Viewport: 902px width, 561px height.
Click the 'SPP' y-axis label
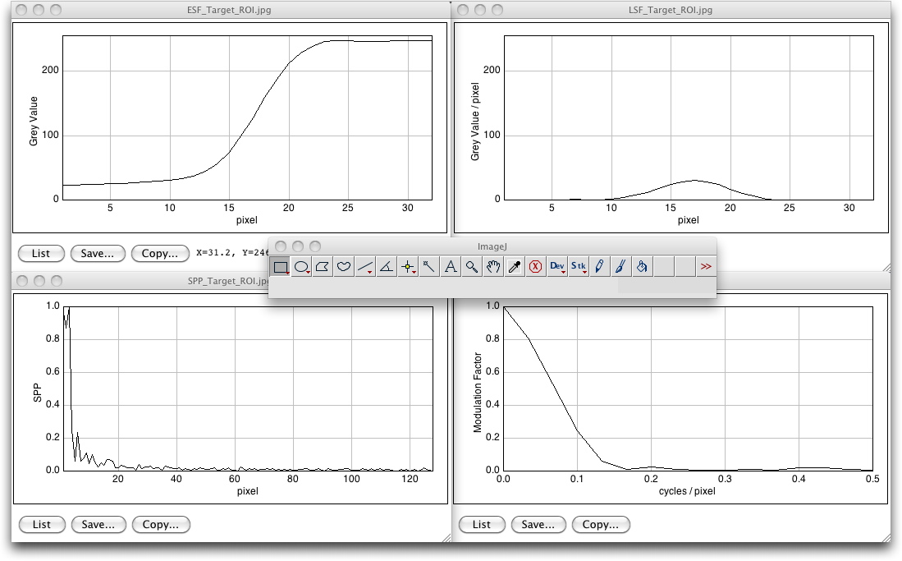click(x=38, y=393)
